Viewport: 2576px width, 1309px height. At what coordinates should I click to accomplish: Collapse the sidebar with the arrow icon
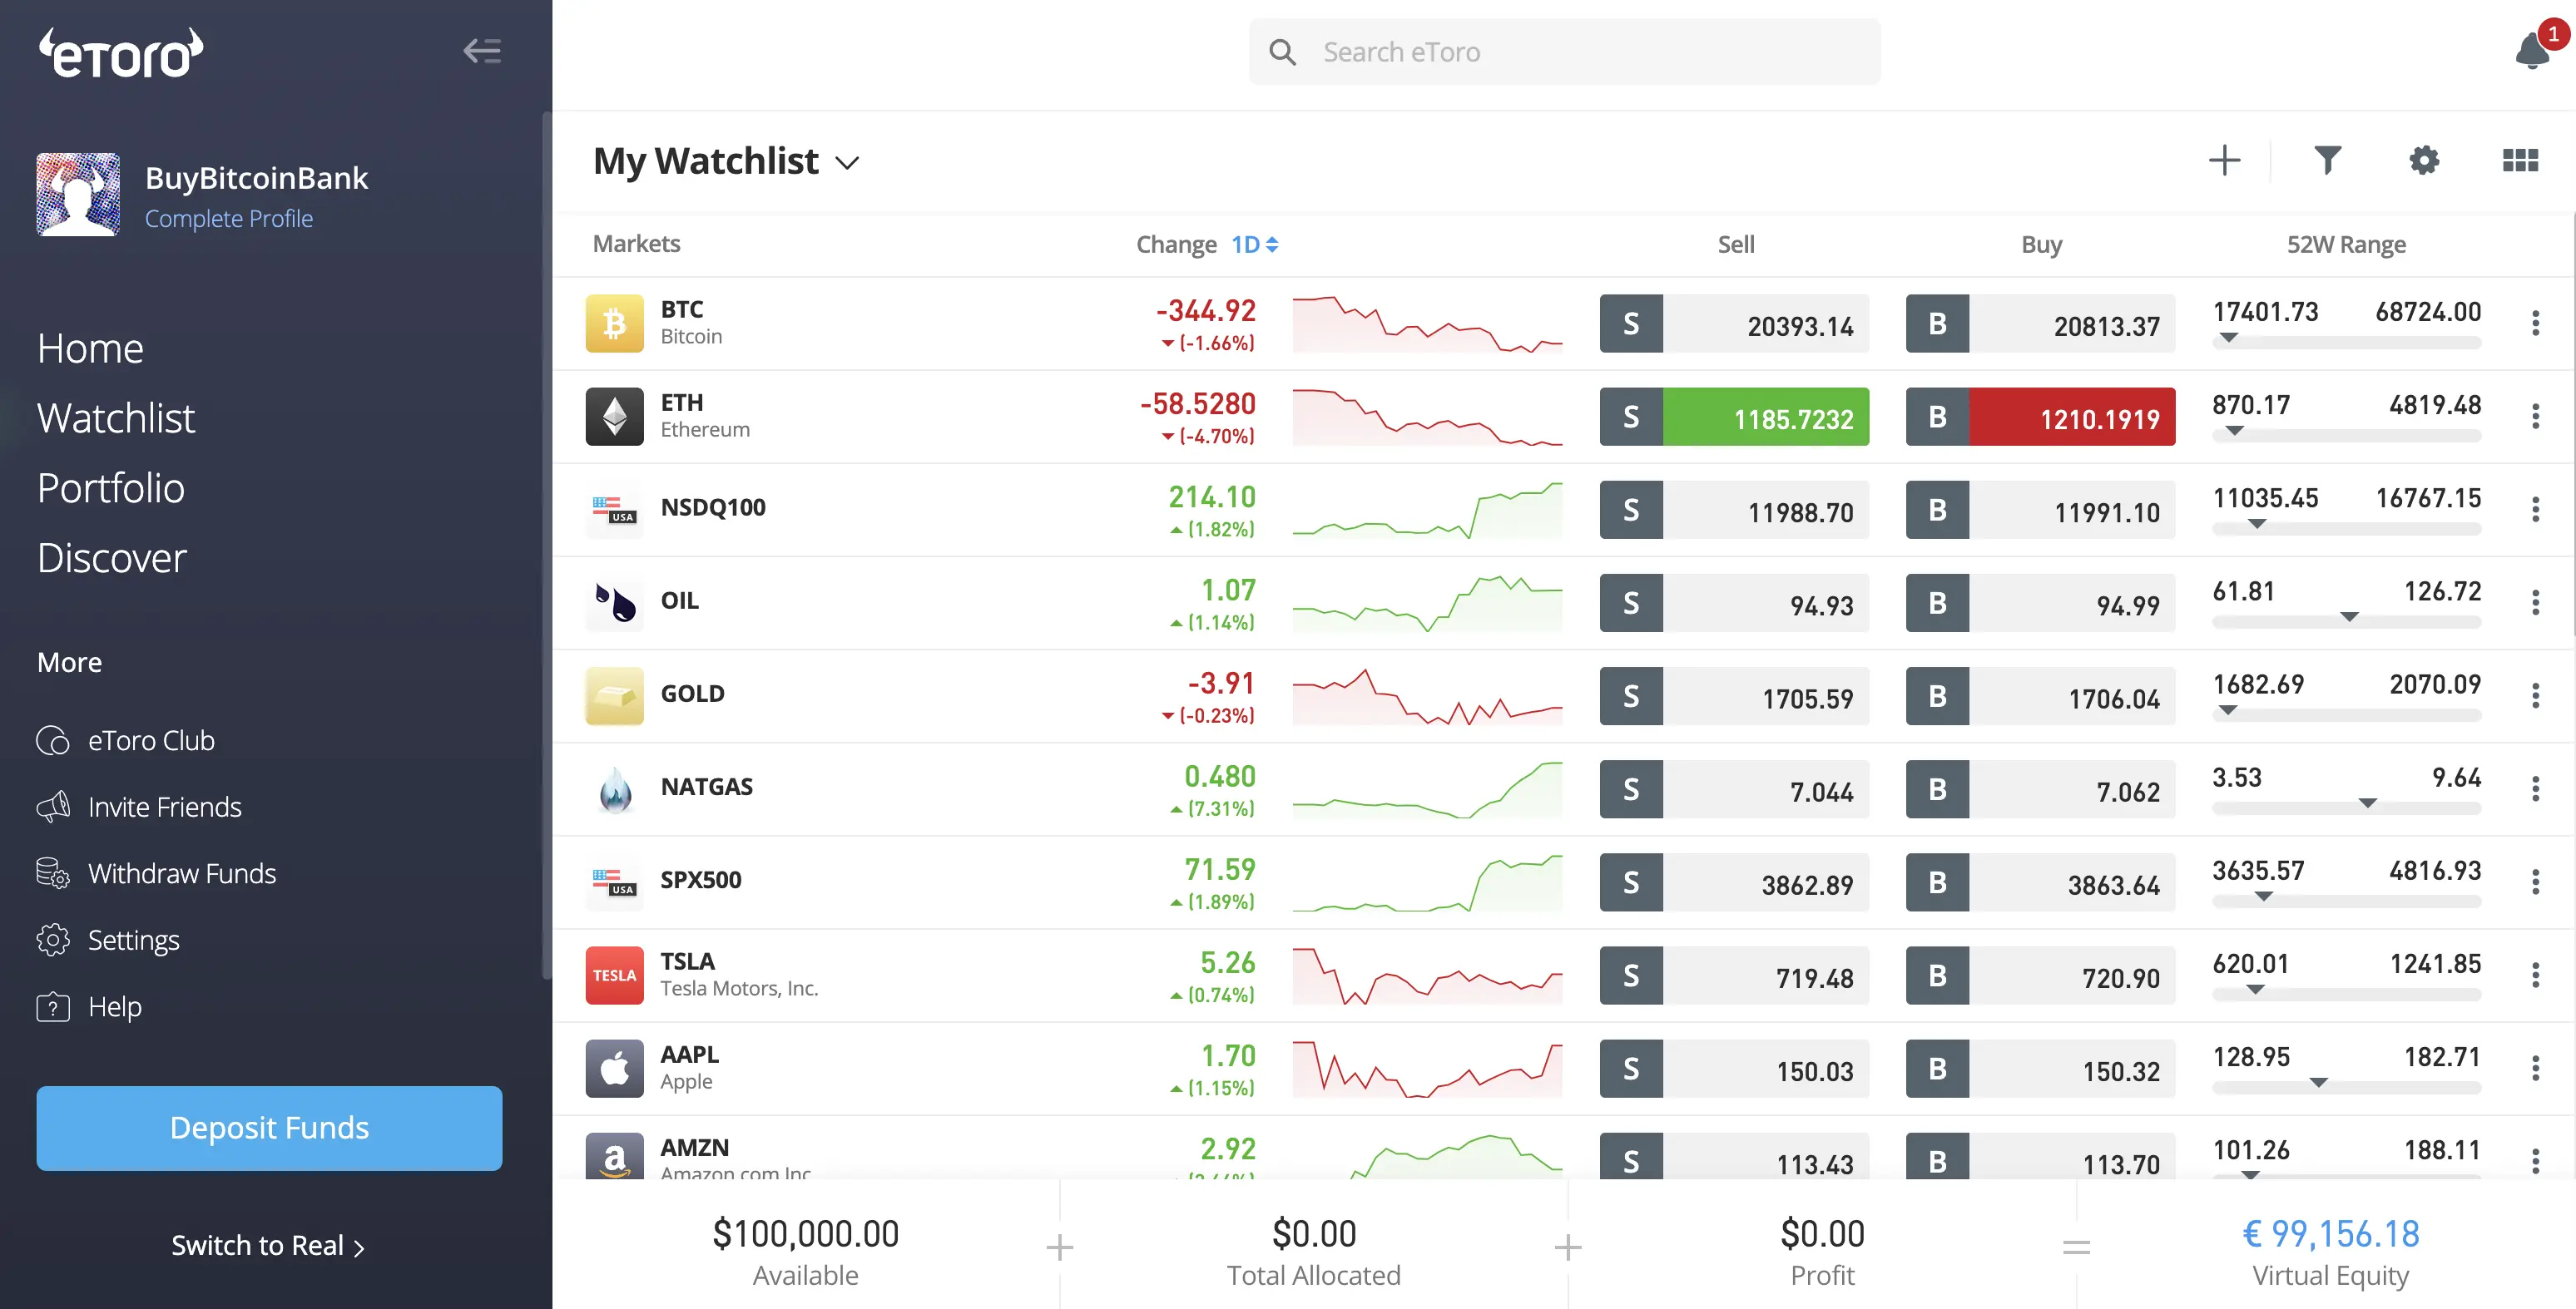[482, 51]
